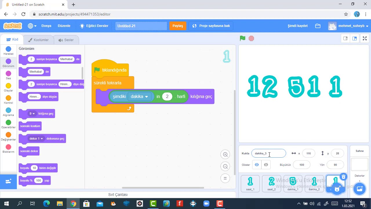Open the Dosya menu
Viewport: 371px width, 209px height.
click(46, 26)
